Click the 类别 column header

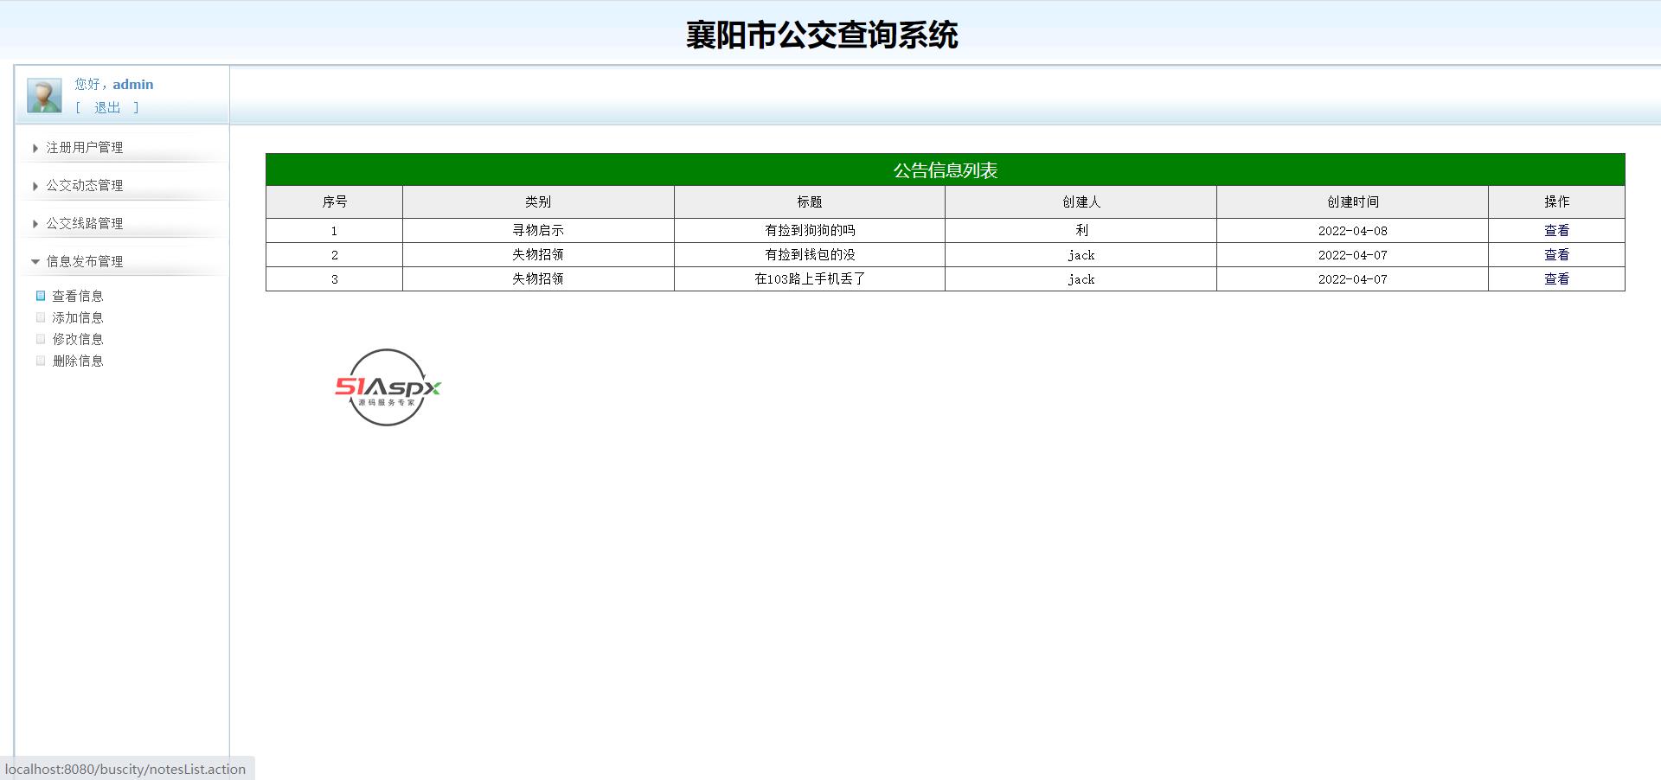538,202
